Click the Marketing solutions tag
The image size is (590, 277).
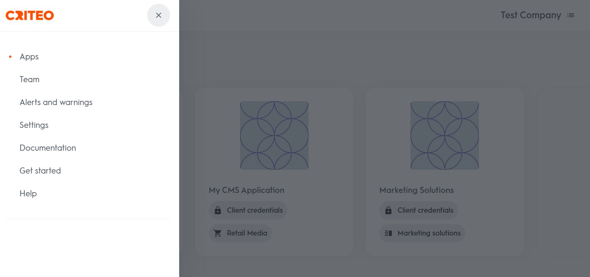pos(422,233)
